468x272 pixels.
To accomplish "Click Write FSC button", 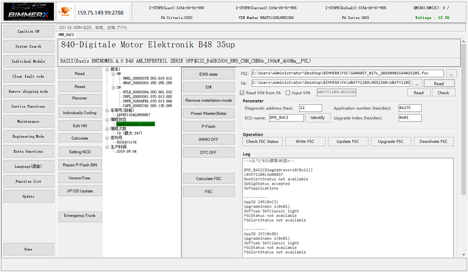I will tap(305, 142).
